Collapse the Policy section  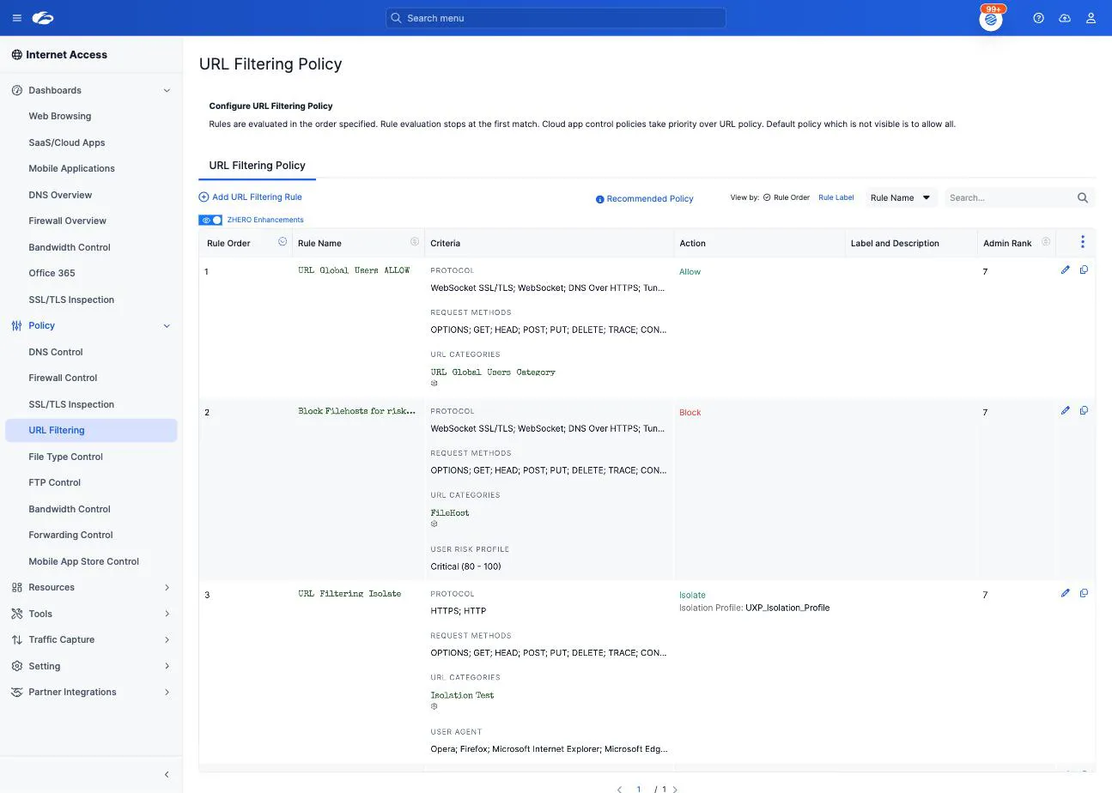pos(167,325)
